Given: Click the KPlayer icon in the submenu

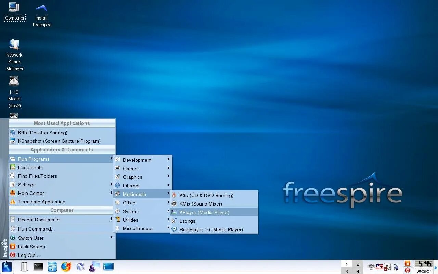Looking at the screenshot, I should click(x=174, y=212).
